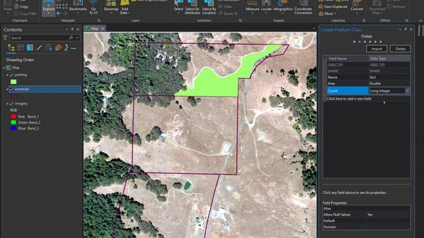Switch to the Map view tab

(x=94, y=28)
